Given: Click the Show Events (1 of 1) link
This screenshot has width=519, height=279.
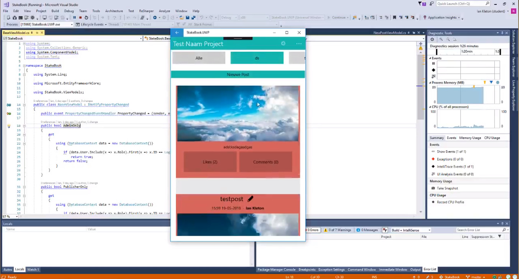Looking at the screenshot, I should click(452, 152).
